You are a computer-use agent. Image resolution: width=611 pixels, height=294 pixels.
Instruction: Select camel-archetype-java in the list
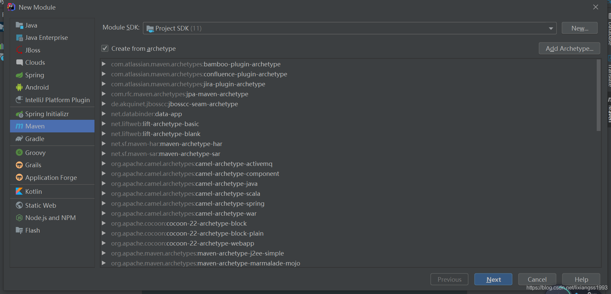click(184, 184)
